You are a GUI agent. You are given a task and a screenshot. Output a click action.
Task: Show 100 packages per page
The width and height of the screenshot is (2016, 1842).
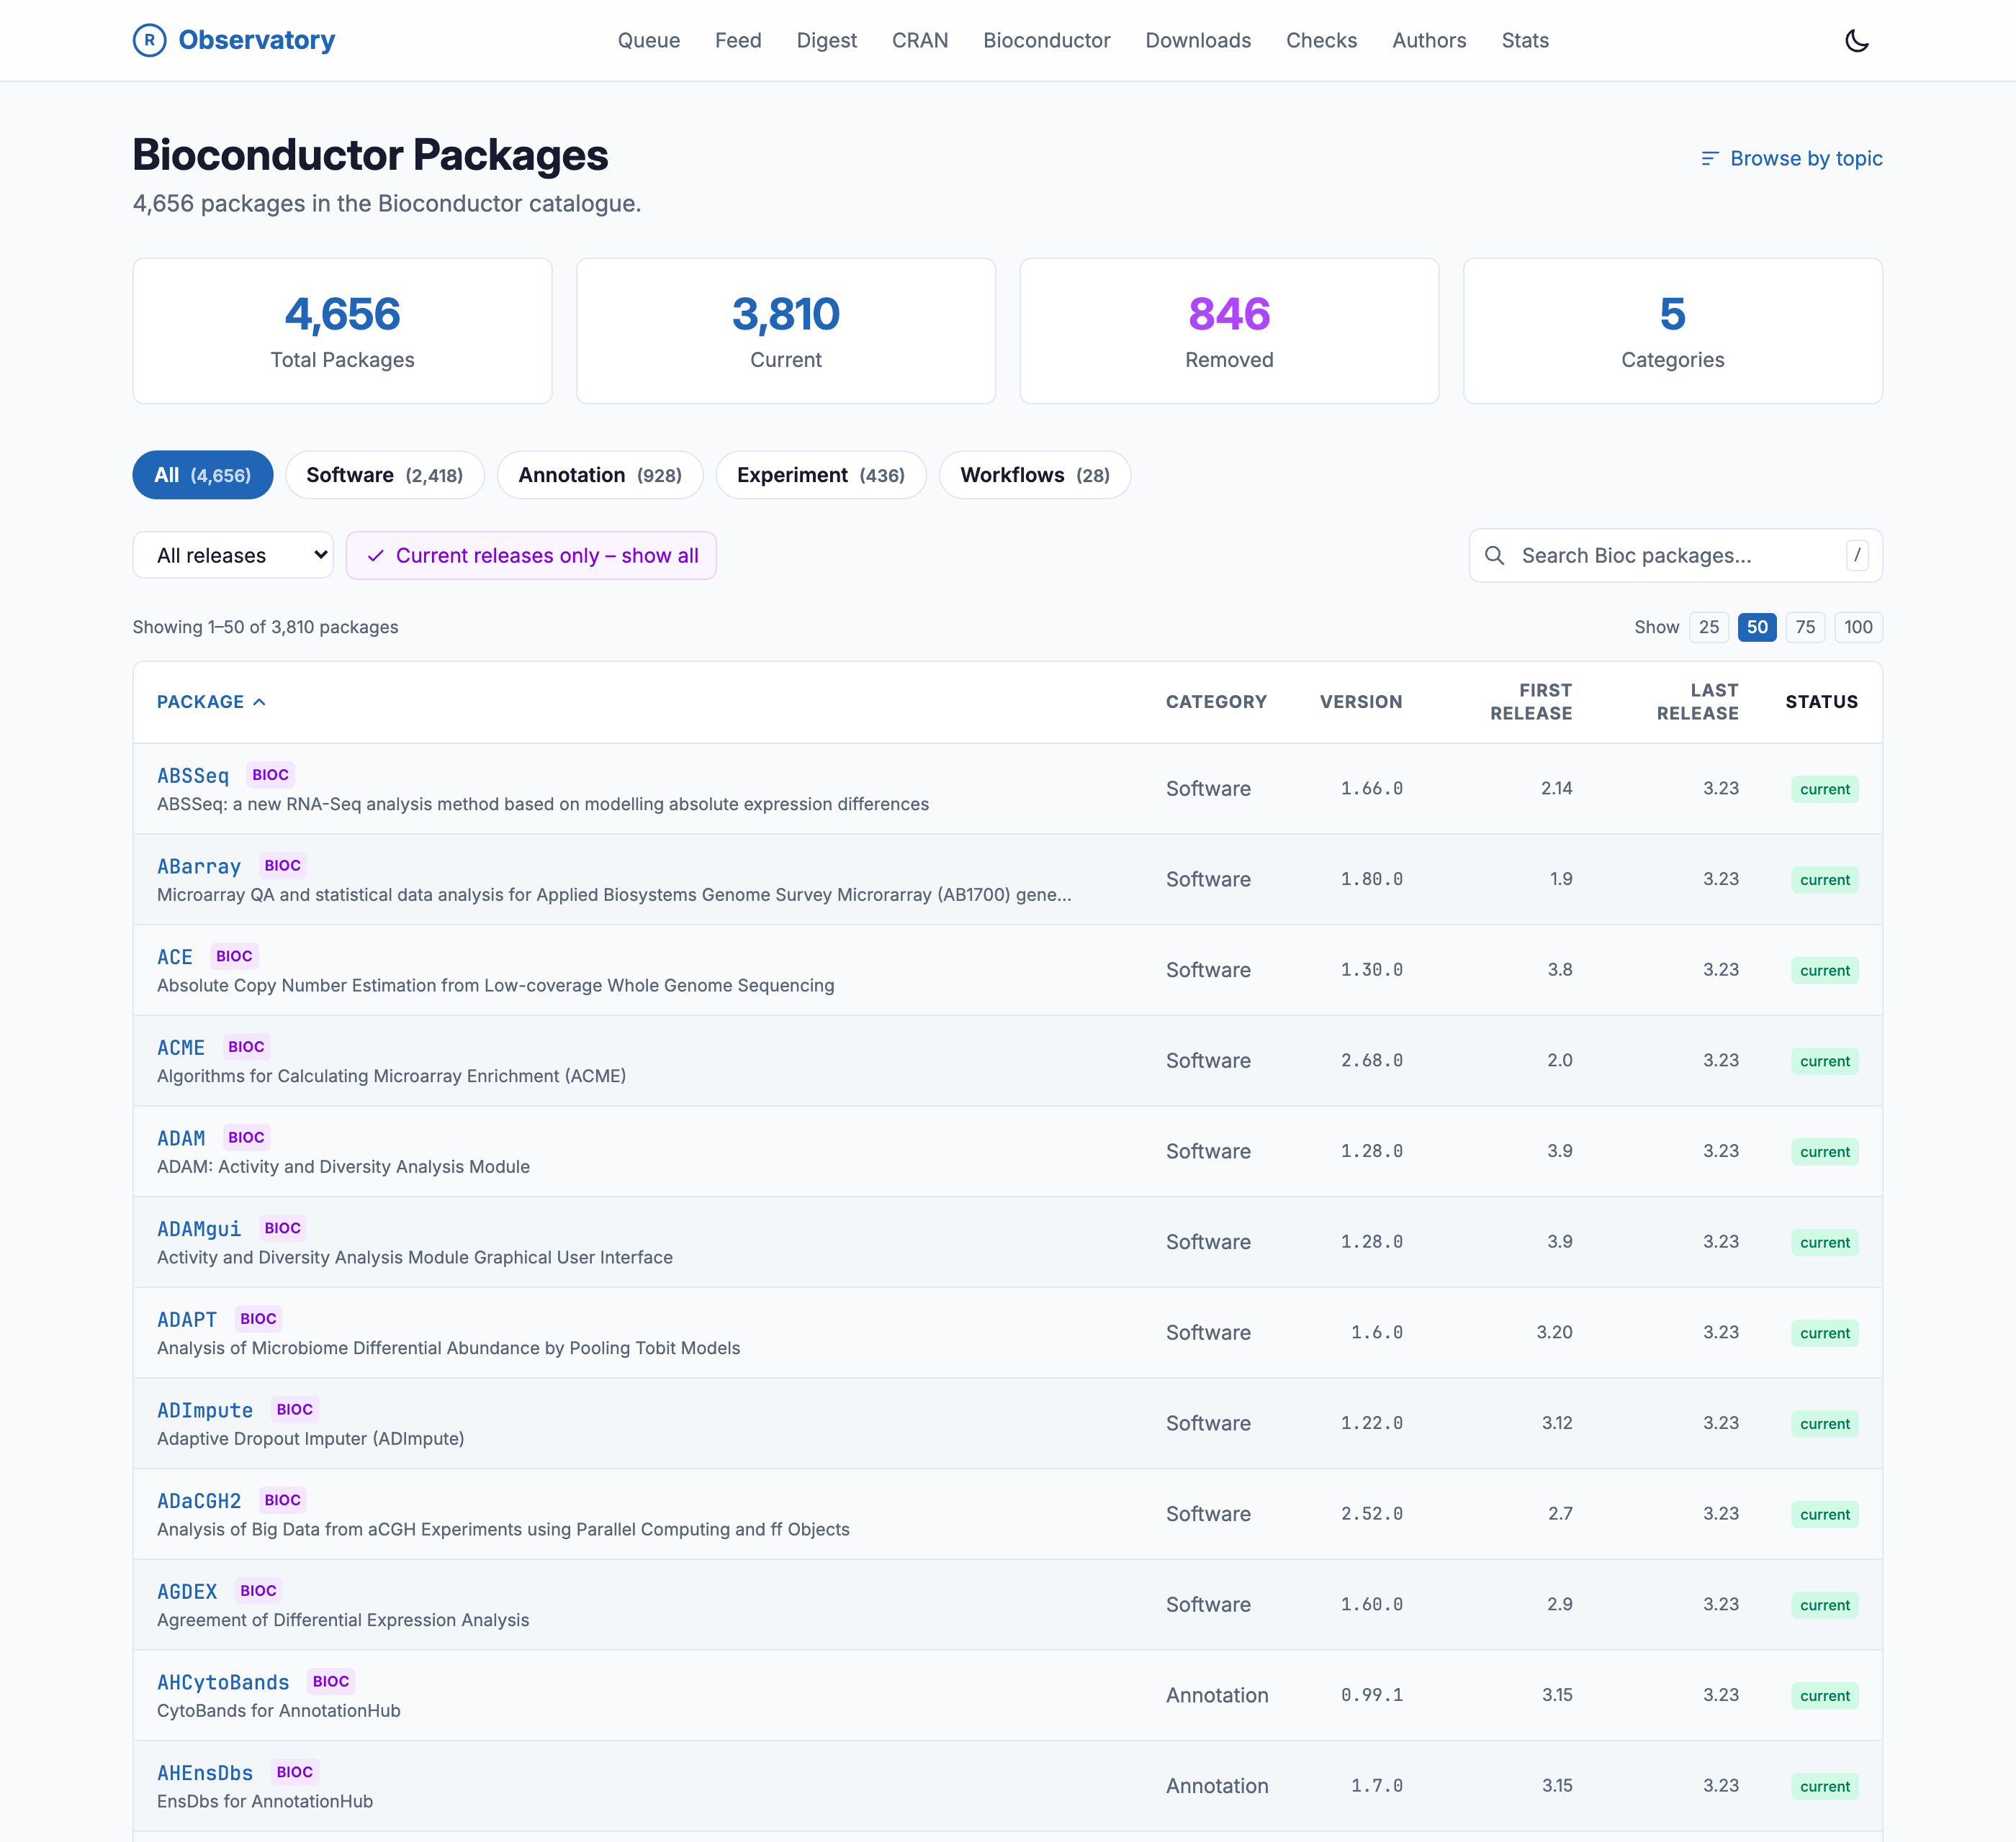[1858, 627]
